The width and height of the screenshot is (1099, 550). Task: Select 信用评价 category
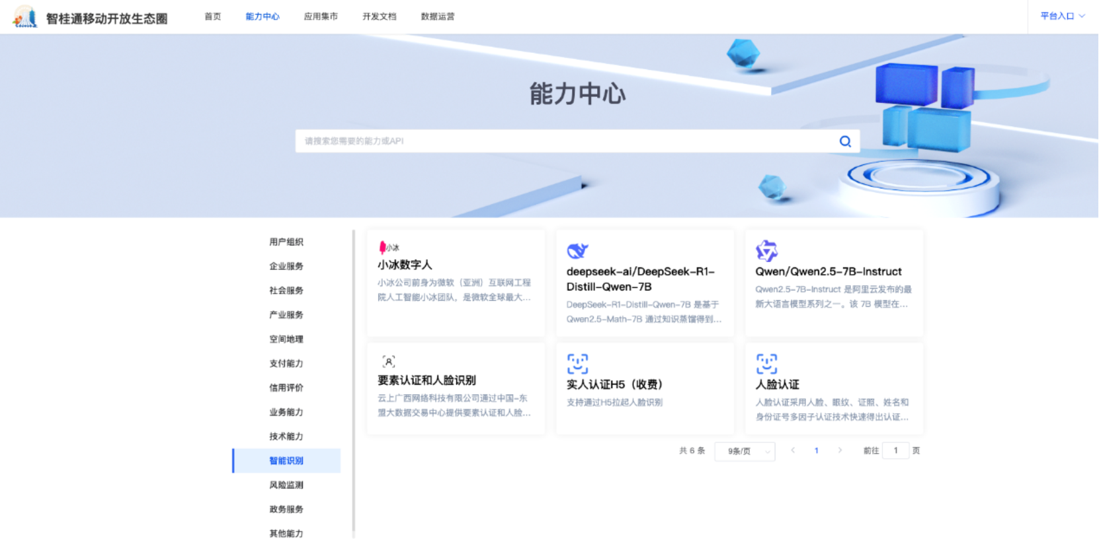(286, 388)
